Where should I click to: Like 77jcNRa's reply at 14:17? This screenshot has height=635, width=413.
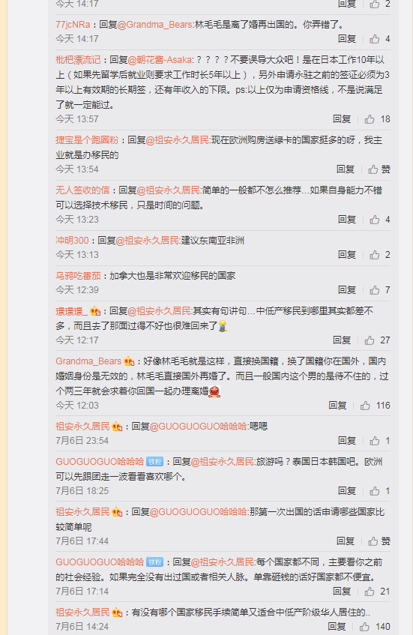tap(375, 39)
